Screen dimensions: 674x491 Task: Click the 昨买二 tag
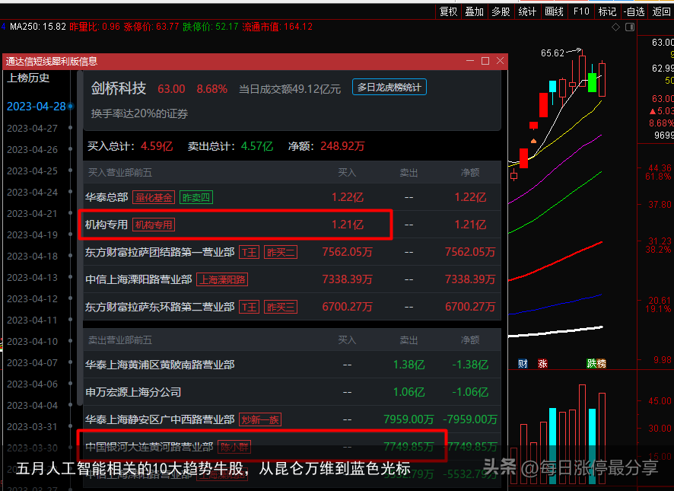[281, 252]
